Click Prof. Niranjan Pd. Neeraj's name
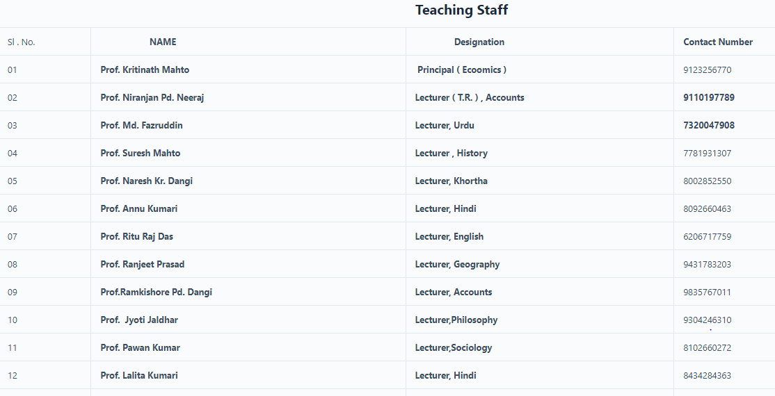 click(152, 97)
